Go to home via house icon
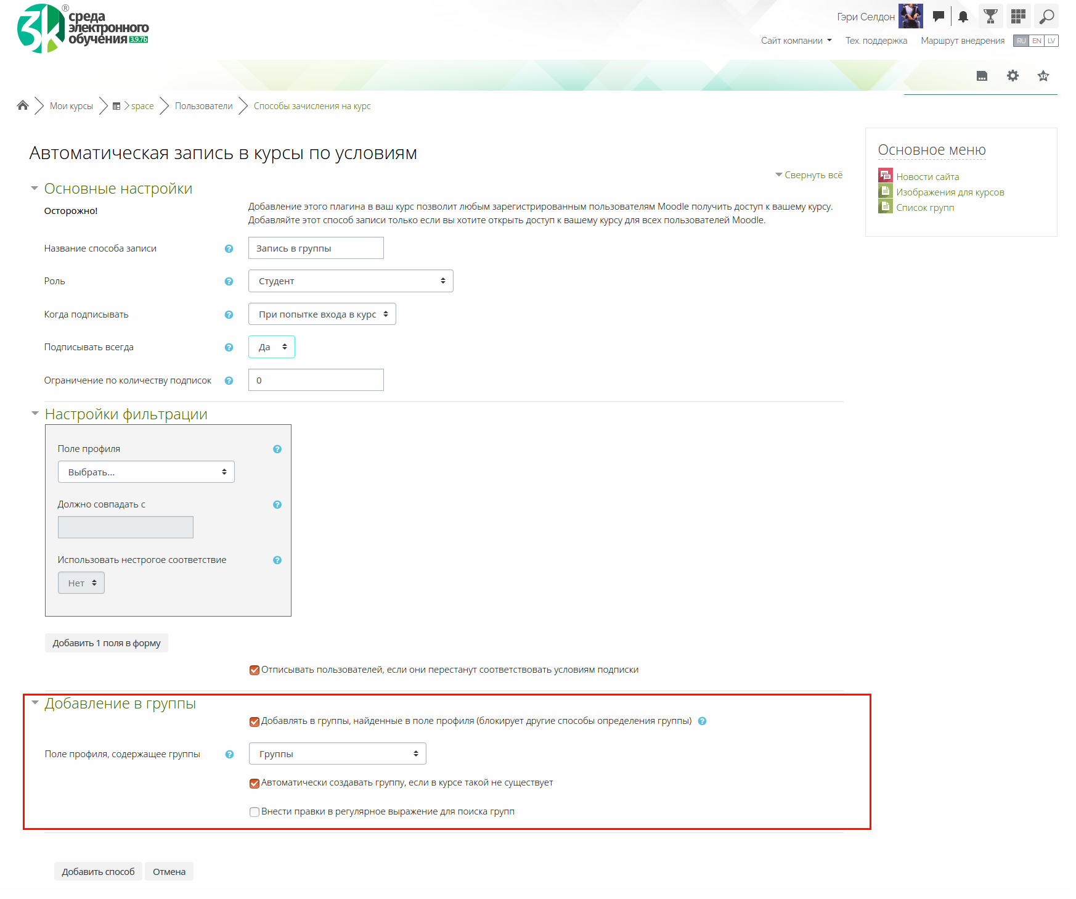The width and height of the screenshot is (1076, 899). (x=23, y=105)
